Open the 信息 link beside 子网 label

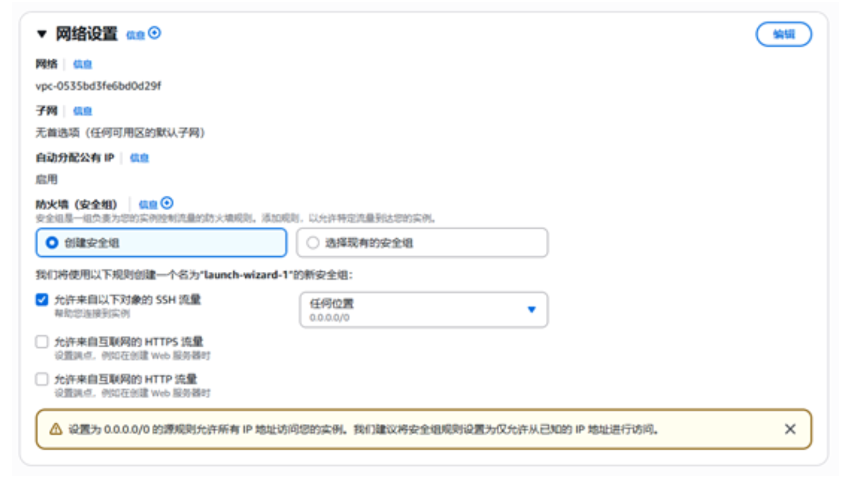[82, 111]
